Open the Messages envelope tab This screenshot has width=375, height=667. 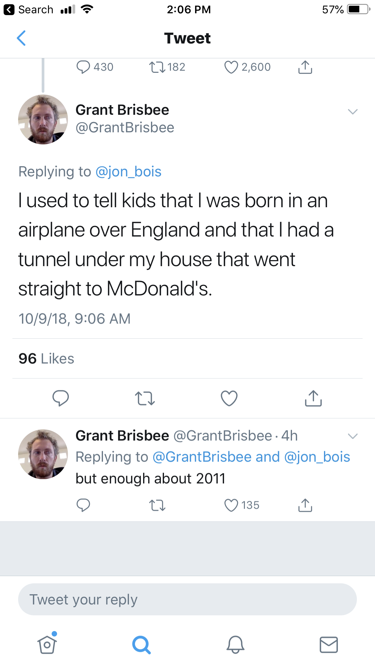329,644
